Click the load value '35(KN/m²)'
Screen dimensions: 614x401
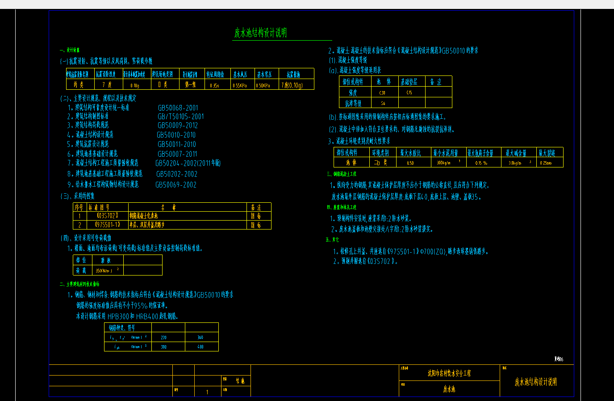click(107, 270)
